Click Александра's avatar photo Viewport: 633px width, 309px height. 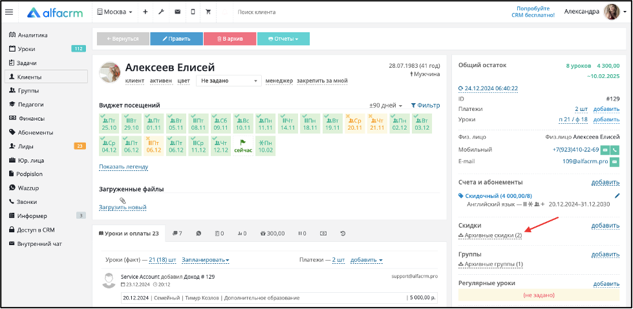pyautogui.click(x=612, y=12)
